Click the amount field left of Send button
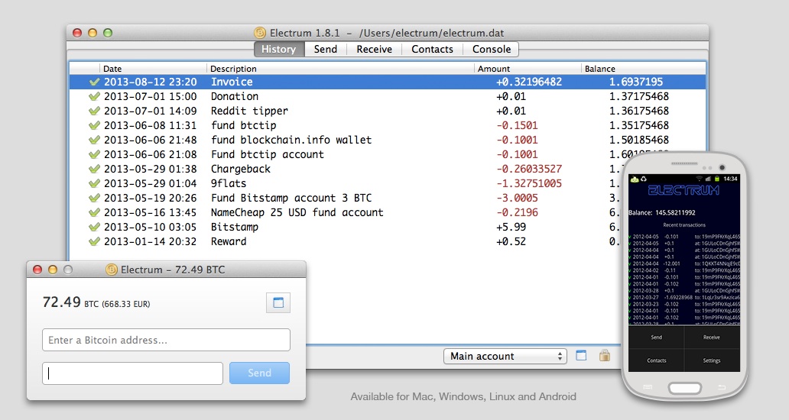Viewport: 789px width, 420px height. 132,373
